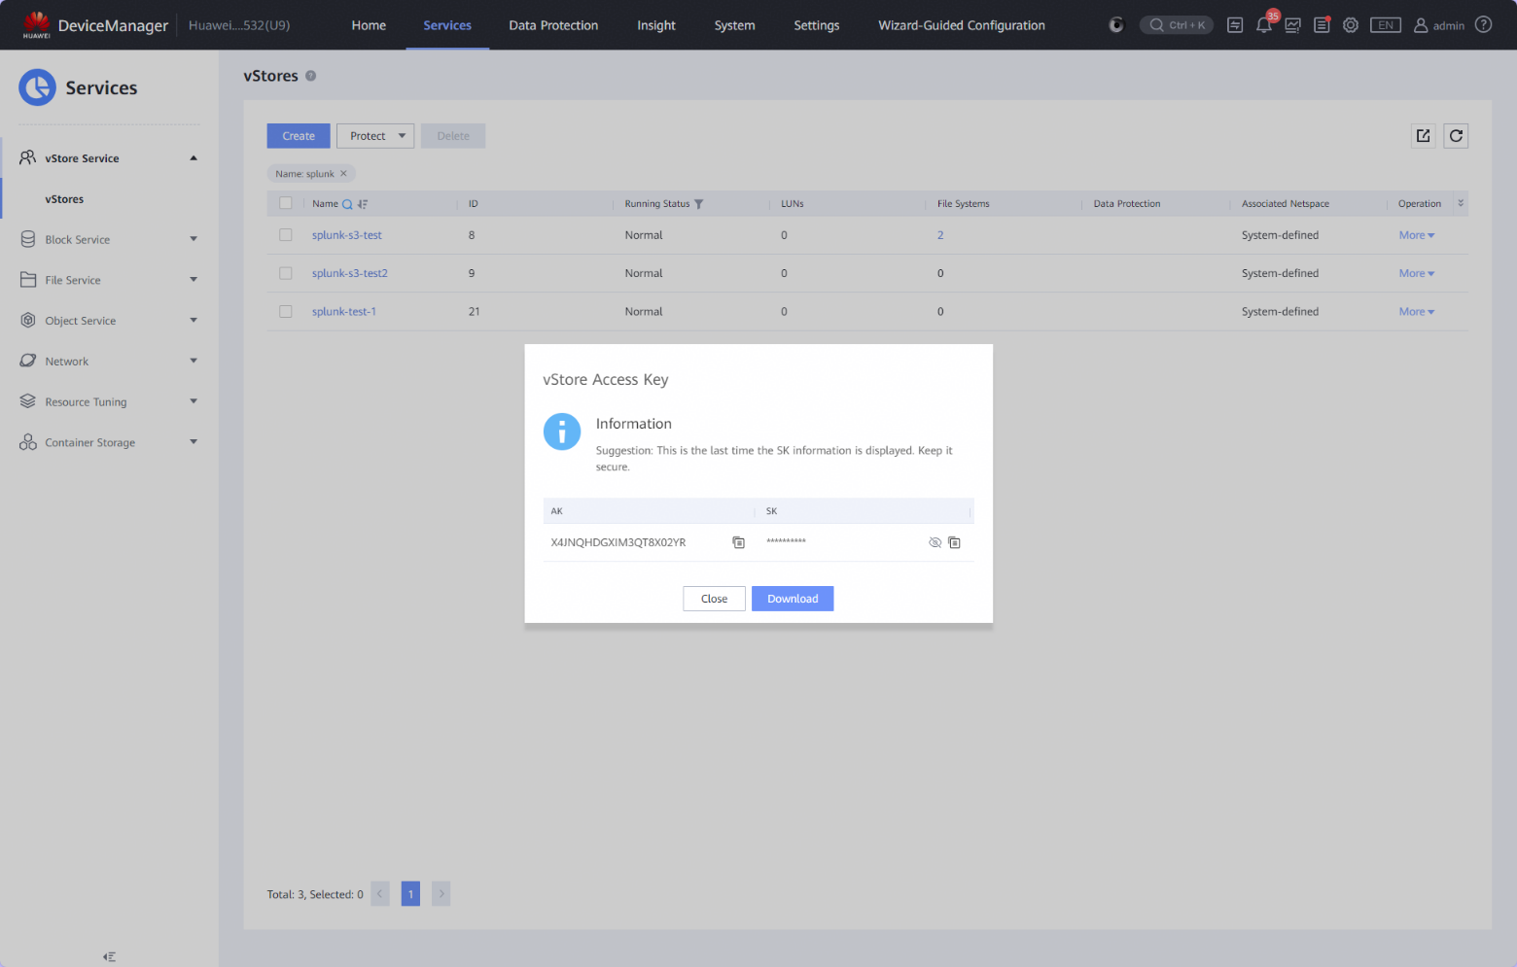Click the dark mode theme toggle icon
Image resolution: width=1517 pixels, height=967 pixels.
(1116, 25)
